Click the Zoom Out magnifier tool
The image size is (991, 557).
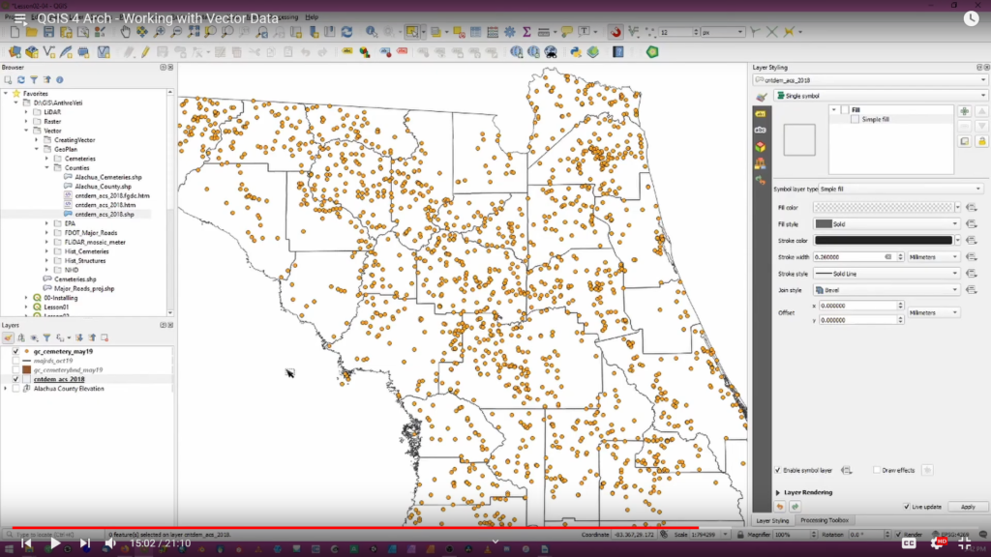click(176, 32)
